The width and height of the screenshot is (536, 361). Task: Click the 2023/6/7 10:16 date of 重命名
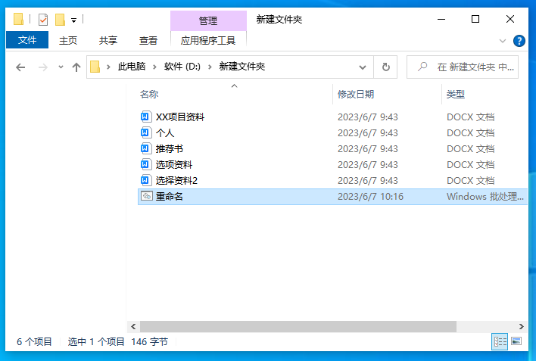tap(370, 197)
